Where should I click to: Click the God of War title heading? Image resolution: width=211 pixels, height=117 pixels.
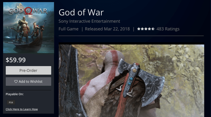pyautogui.click(x=81, y=12)
